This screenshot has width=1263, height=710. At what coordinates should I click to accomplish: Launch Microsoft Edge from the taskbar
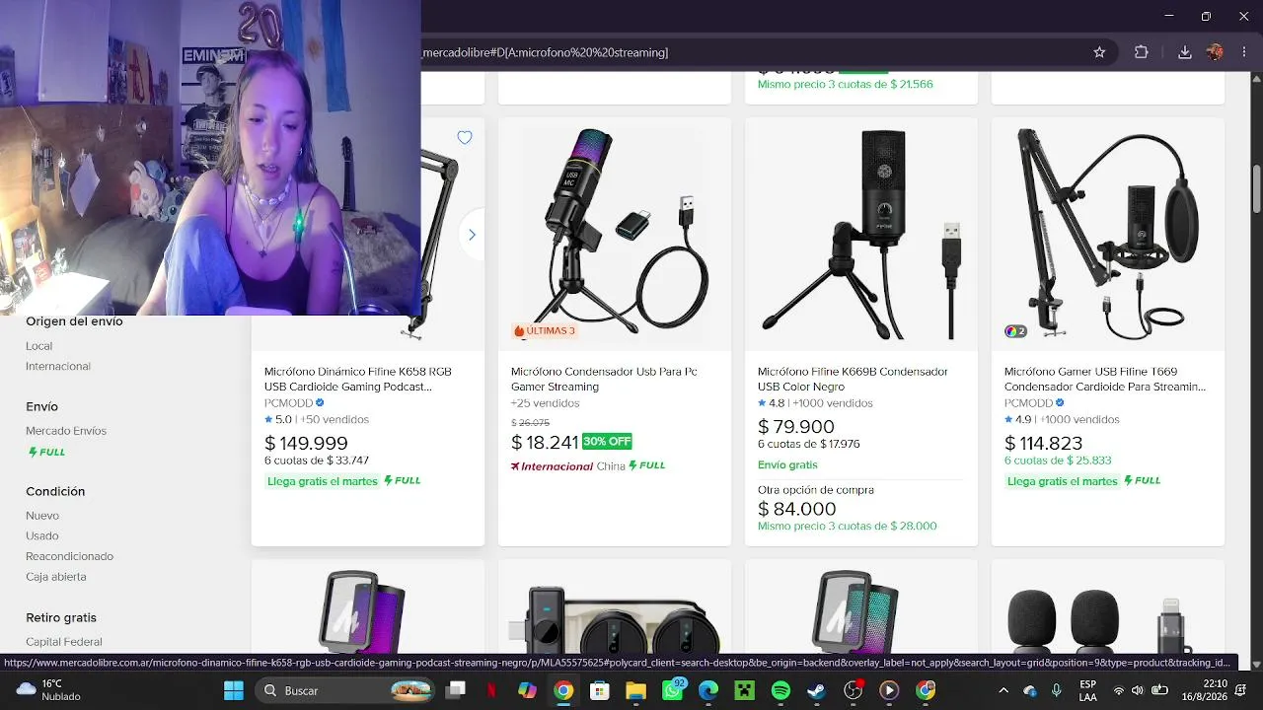tap(708, 690)
